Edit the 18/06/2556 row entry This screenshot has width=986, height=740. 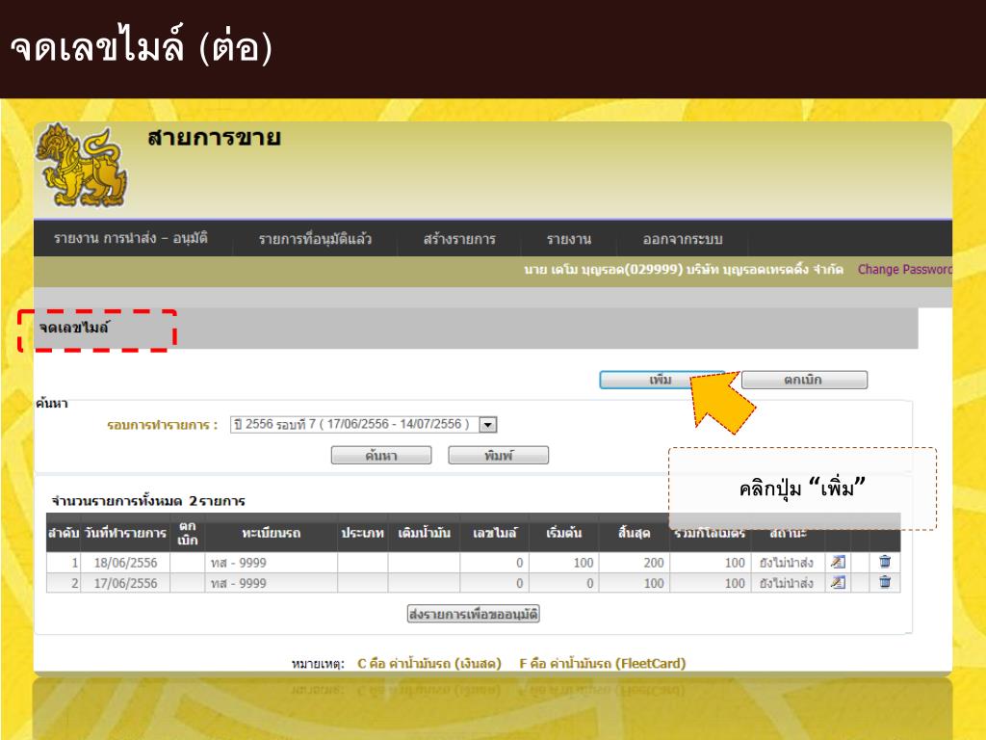pos(838,562)
